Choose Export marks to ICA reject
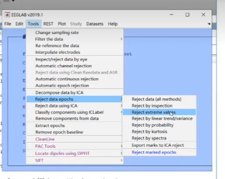Image resolution: width=225 pixels, height=179 pixels. (157, 145)
